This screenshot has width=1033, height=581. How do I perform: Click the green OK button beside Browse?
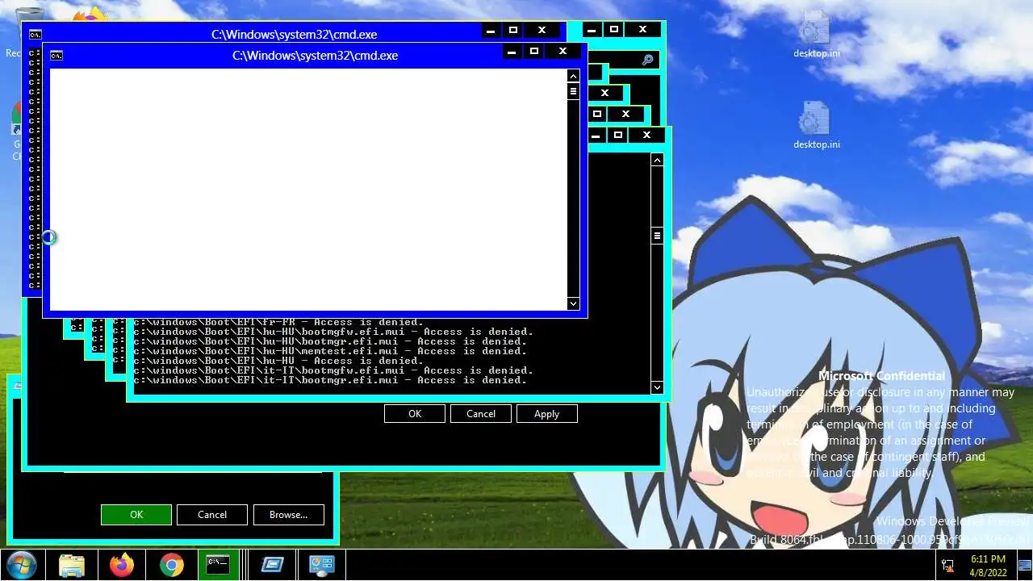tap(136, 514)
